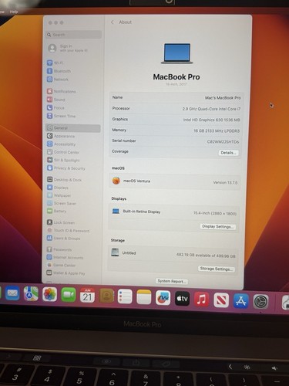
Task: Open Network settings in the sidebar
Action: pyautogui.click(x=58, y=80)
